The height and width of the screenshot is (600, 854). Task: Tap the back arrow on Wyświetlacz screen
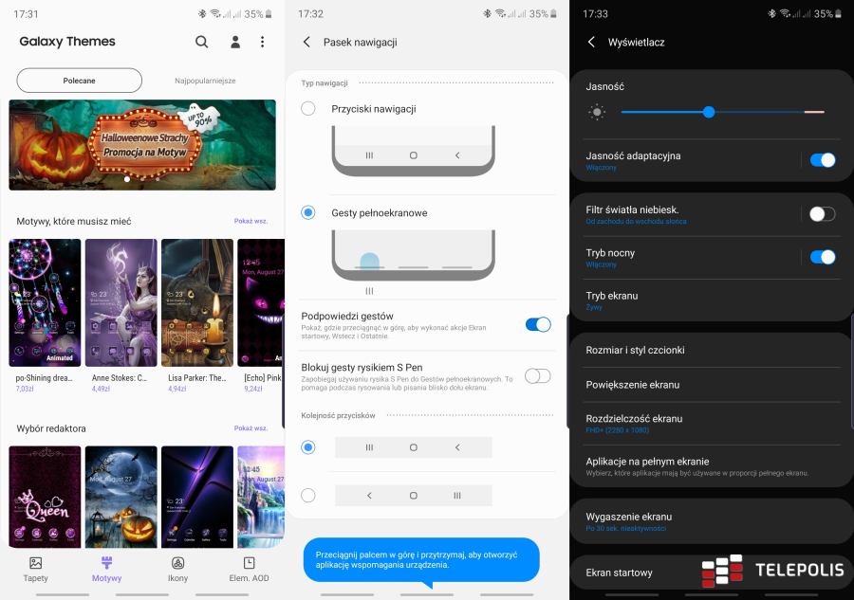[591, 42]
